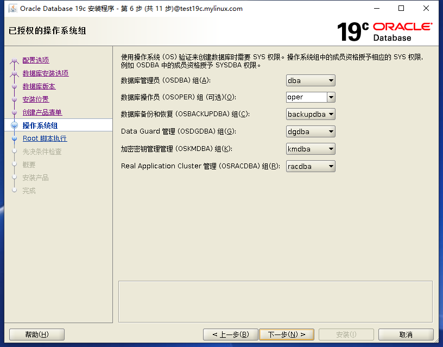Click the 加密密钥管理管理 (OSKMDBA) label
The height and width of the screenshot is (347, 443).
176,149
